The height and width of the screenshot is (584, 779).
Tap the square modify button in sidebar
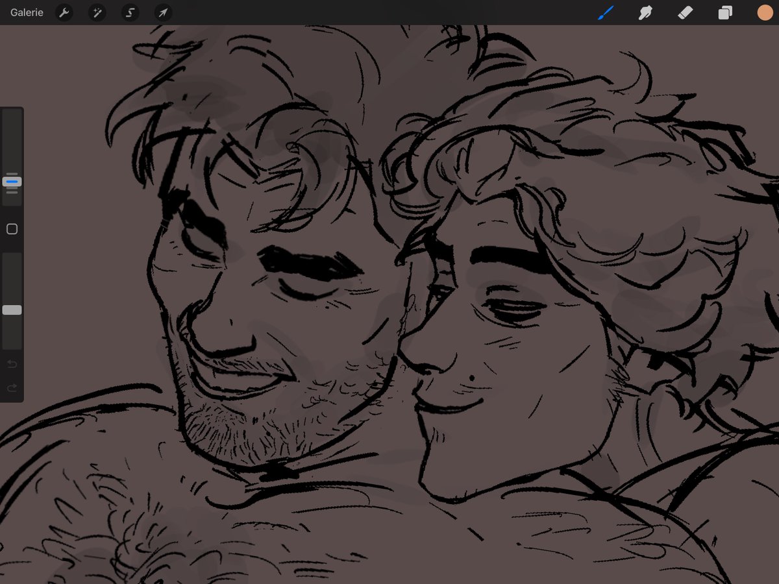point(12,229)
